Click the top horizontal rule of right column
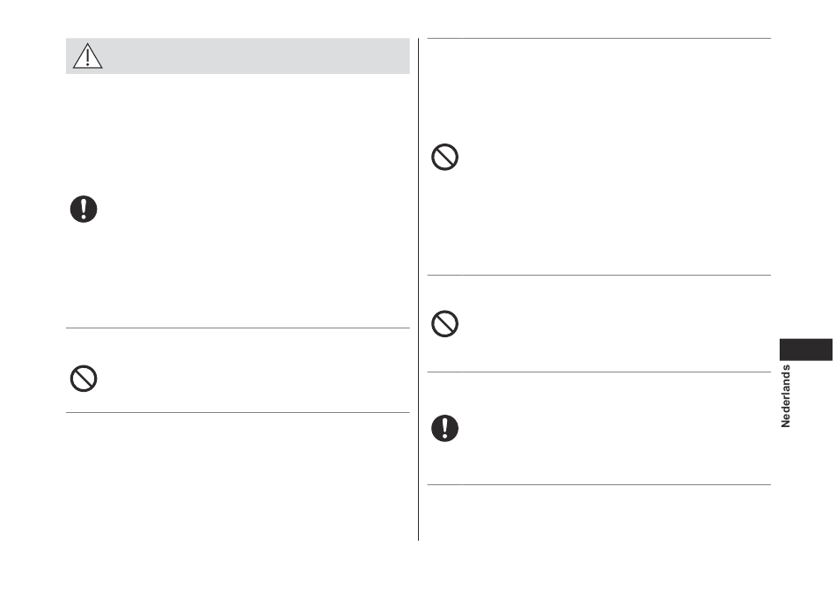The image size is (836, 597). (599, 39)
